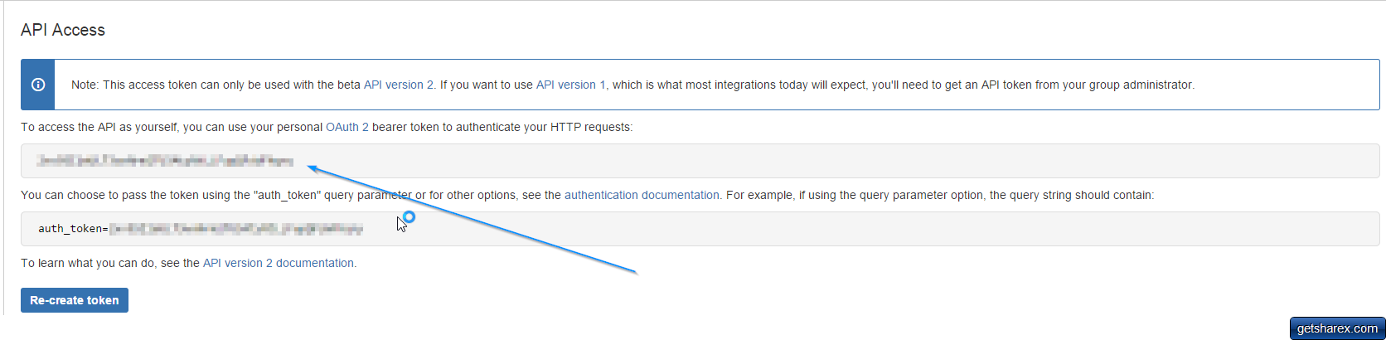Click the "To access the API as yourself" sentence
Screen dimensions: 1386x340
point(166,127)
